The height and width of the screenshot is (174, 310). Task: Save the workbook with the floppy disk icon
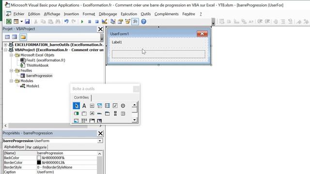click(27, 21)
